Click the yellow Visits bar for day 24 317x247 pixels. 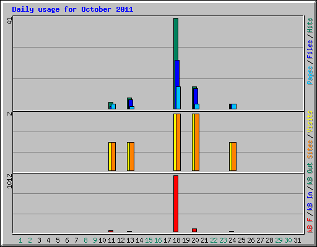pyautogui.click(x=230, y=156)
